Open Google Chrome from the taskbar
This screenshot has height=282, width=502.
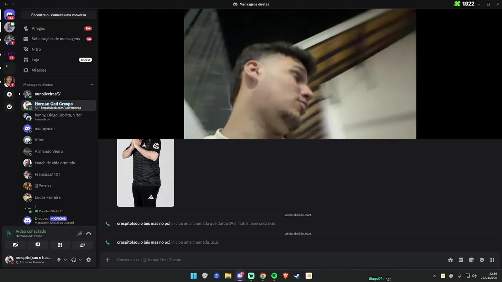[263, 276]
